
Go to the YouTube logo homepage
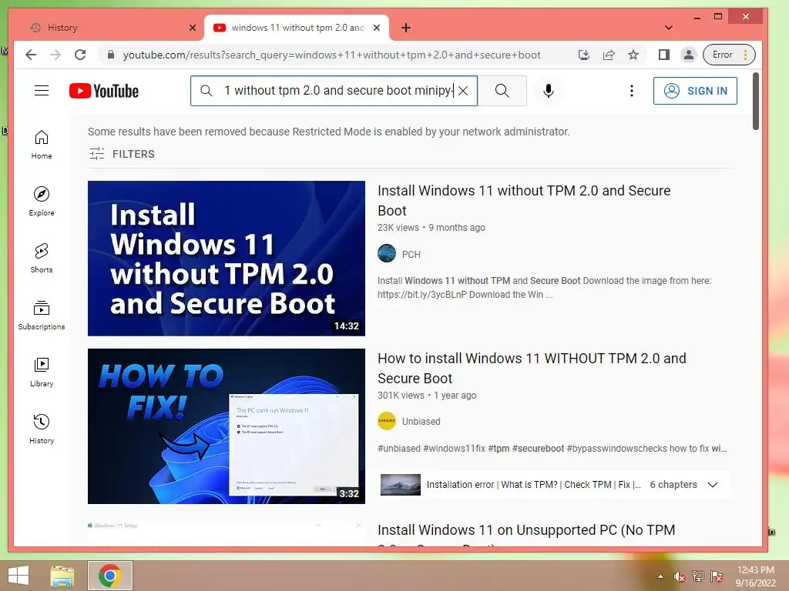104,91
